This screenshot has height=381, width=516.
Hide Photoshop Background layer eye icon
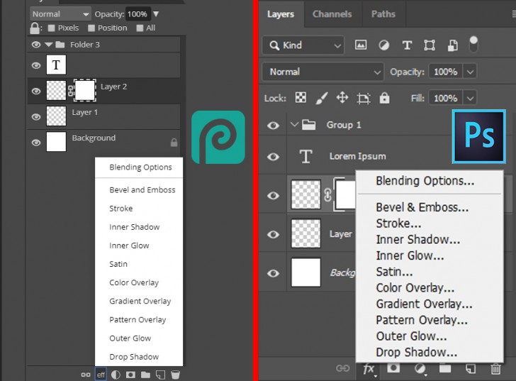pos(273,273)
